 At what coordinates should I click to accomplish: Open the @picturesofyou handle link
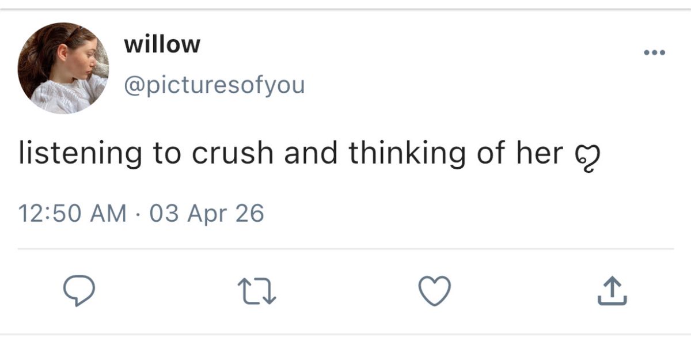pyautogui.click(x=214, y=86)
